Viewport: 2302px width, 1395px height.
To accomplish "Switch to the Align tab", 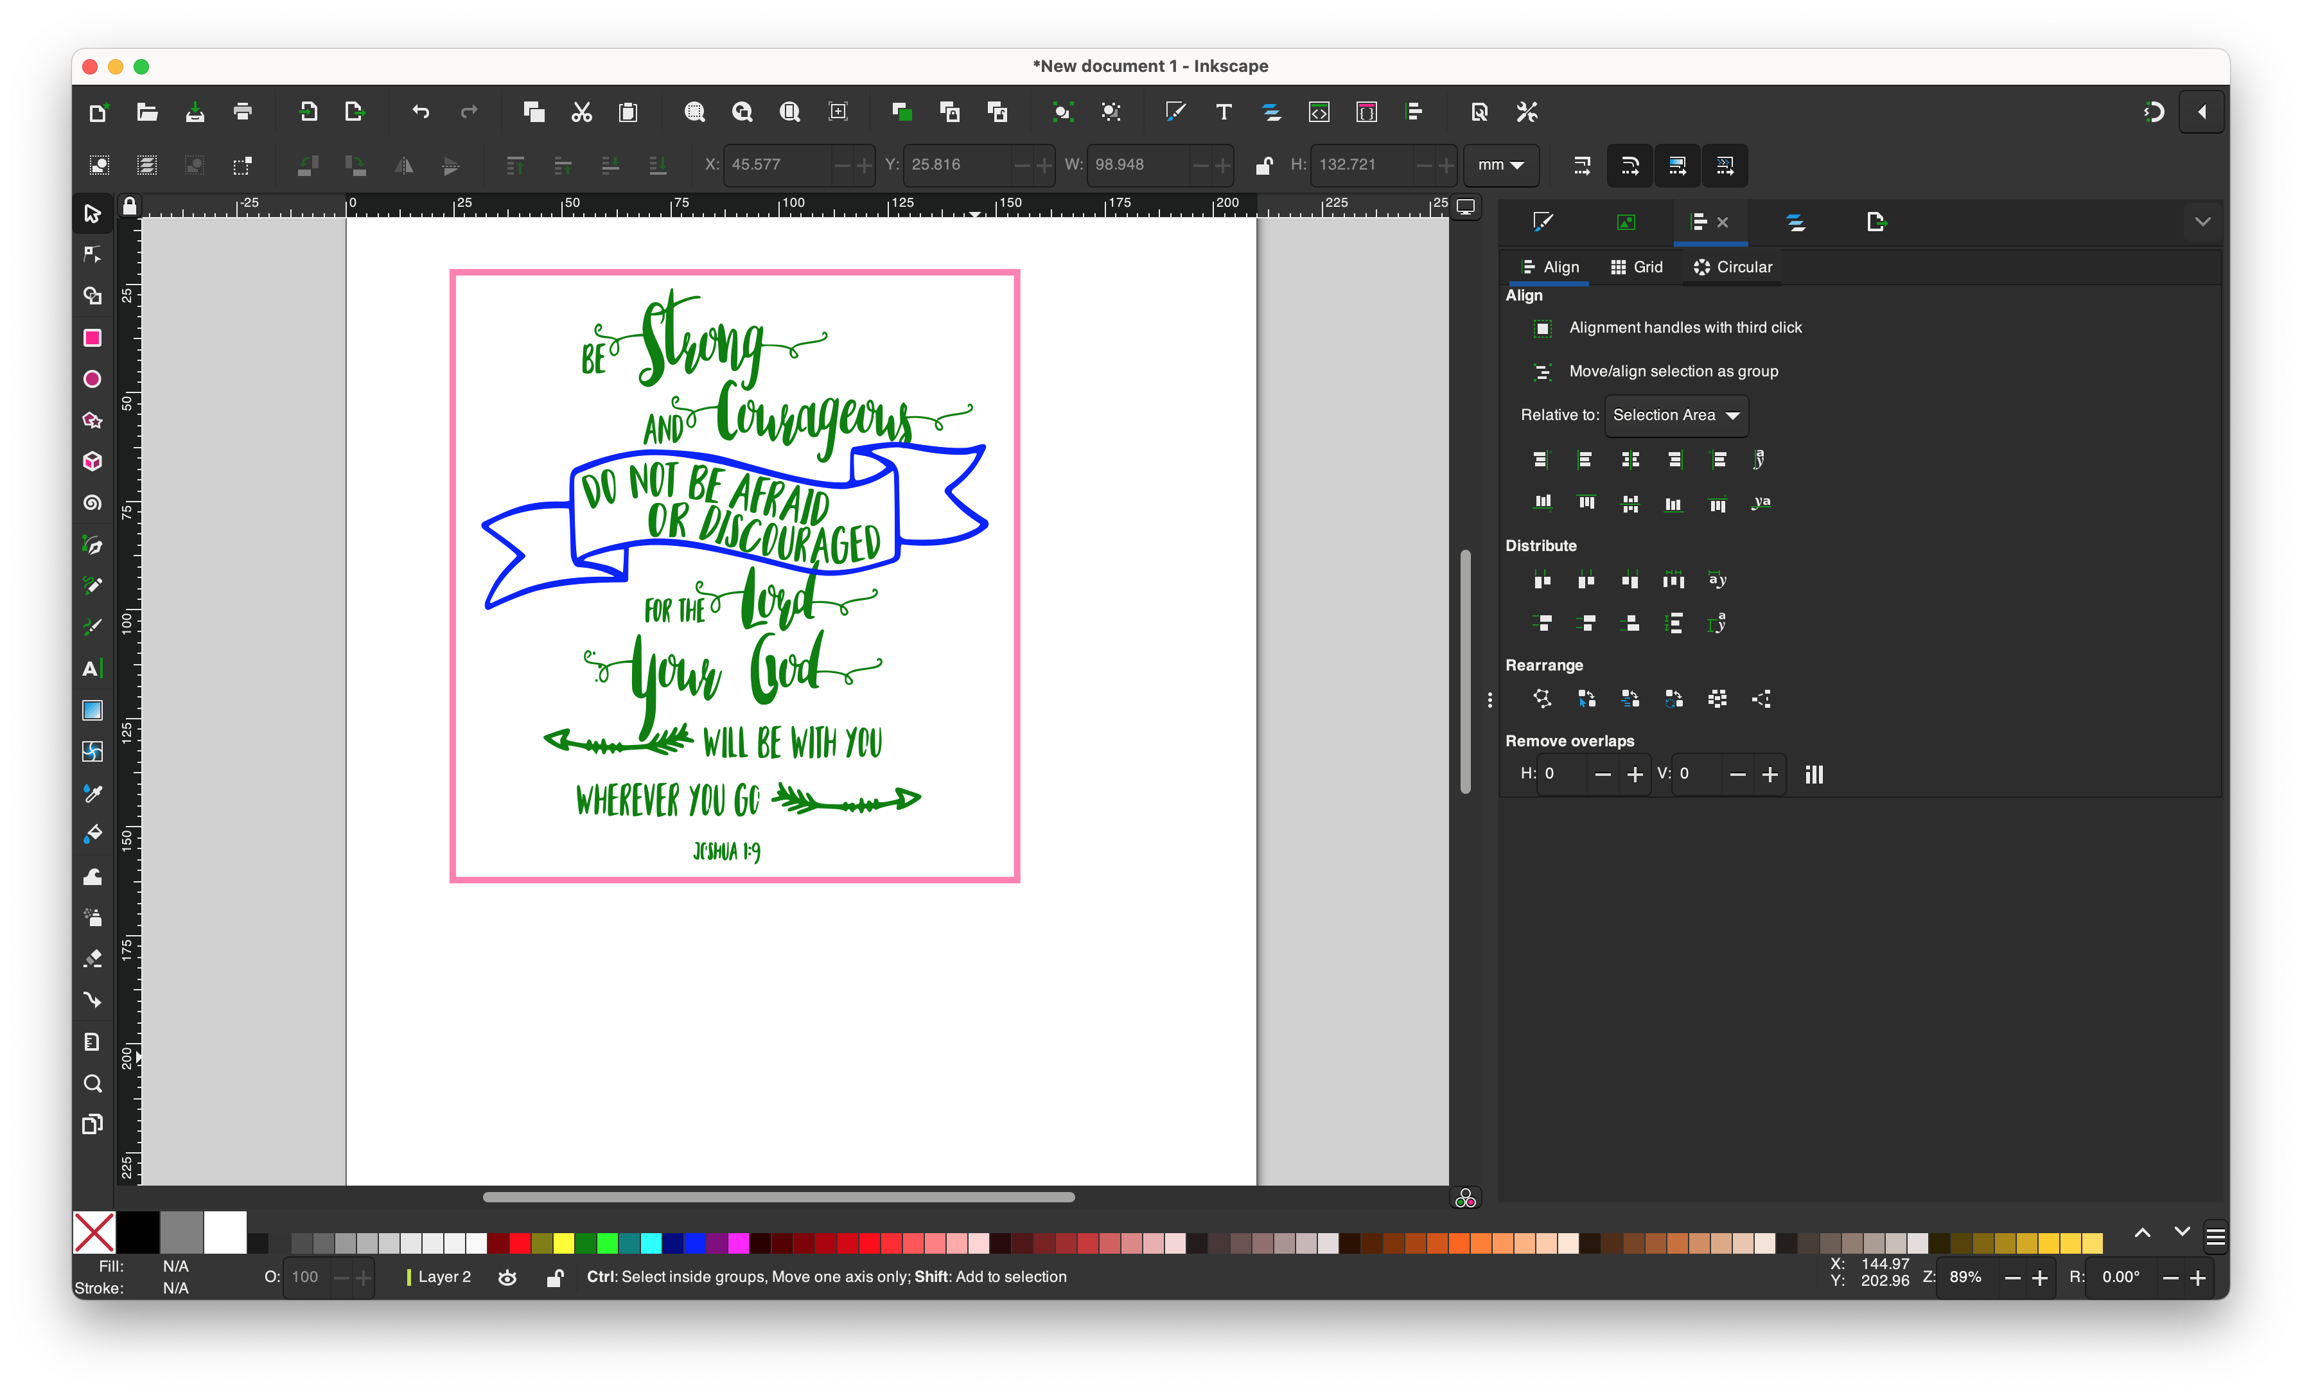I will coord(1550,267).
